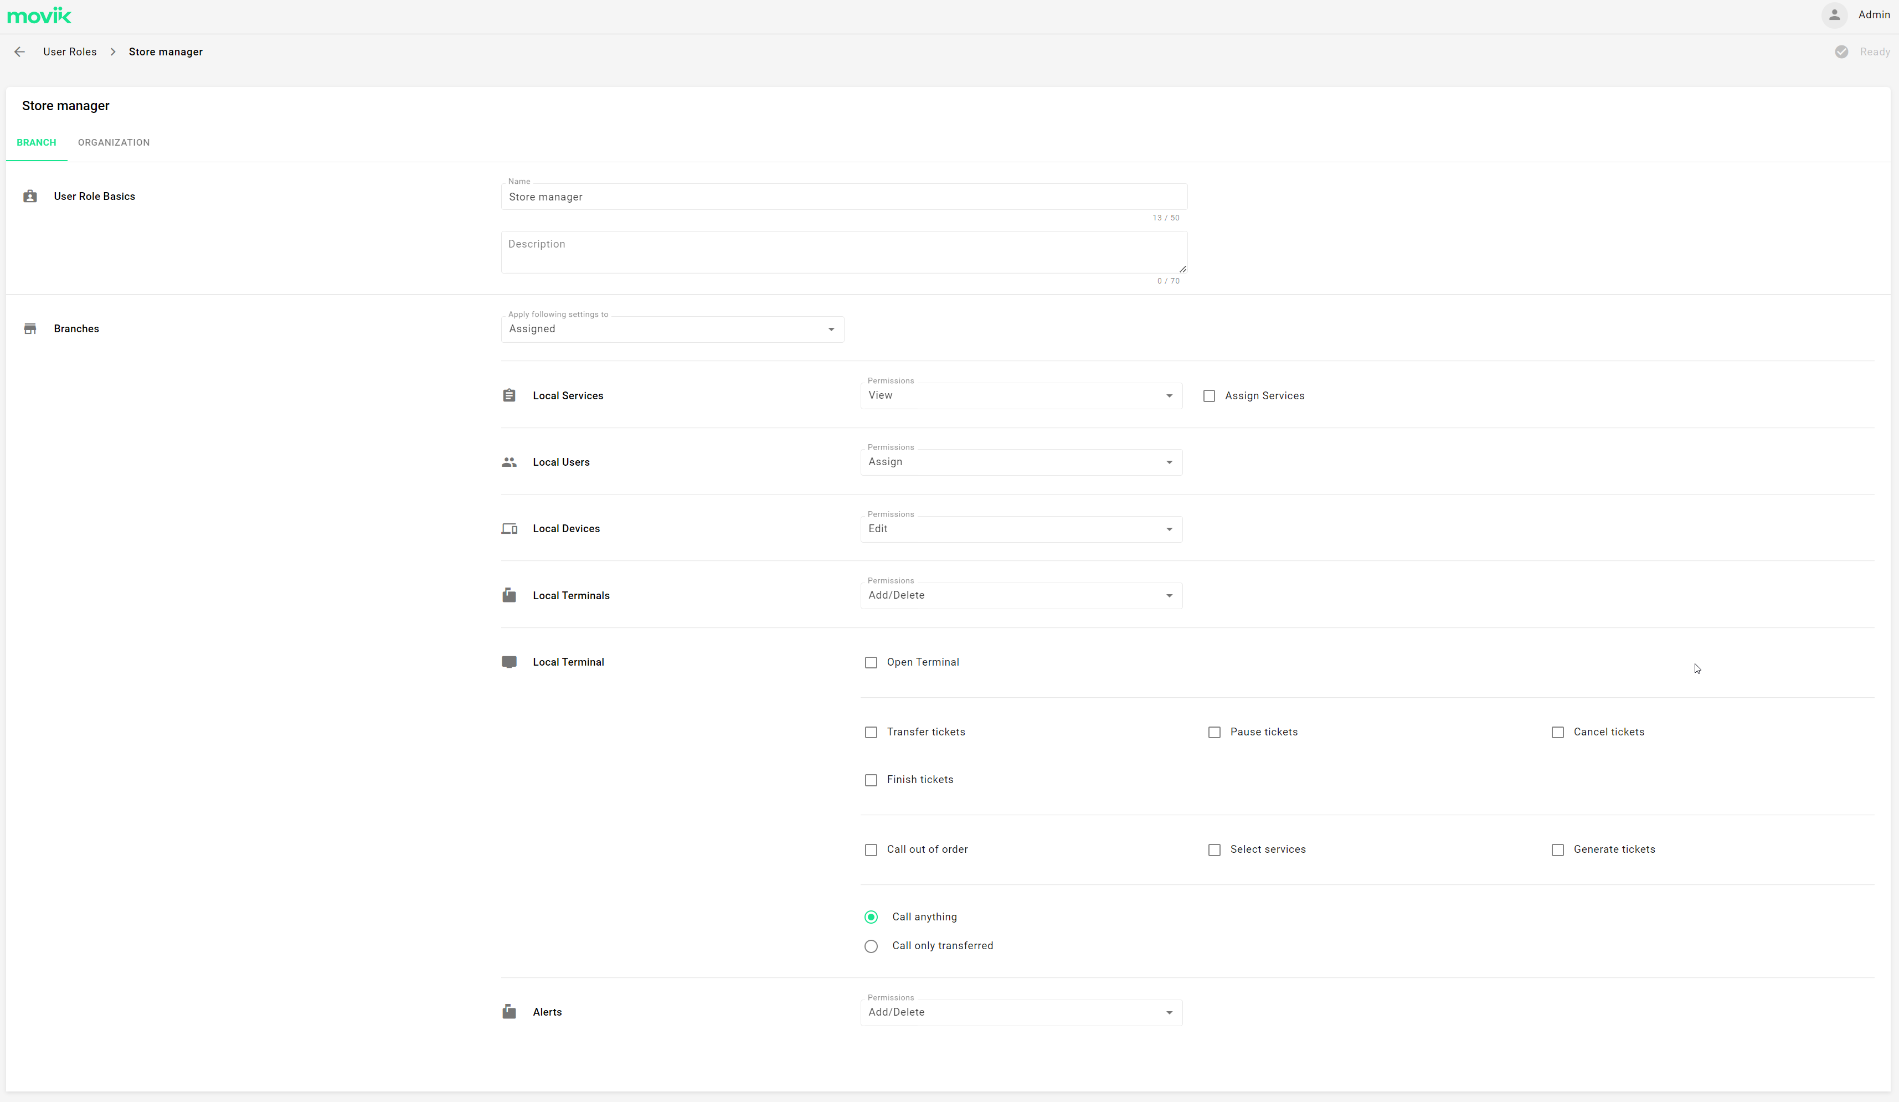Click the Ready checkmark status icon
This screenshot has width=1899, height=1102.
point(1841,52)
